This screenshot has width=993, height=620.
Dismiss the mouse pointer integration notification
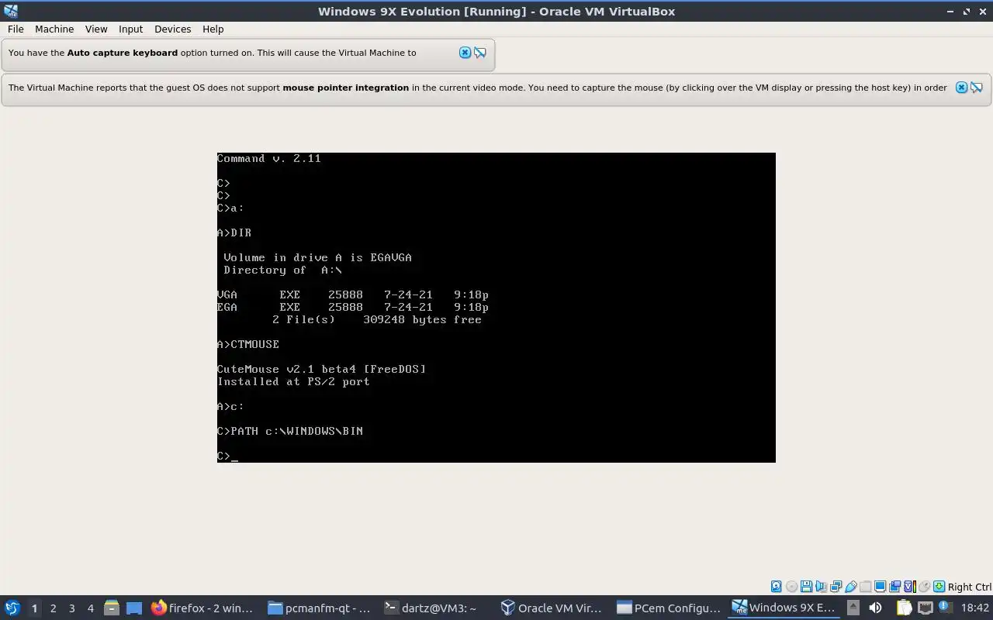coord(961,88)
